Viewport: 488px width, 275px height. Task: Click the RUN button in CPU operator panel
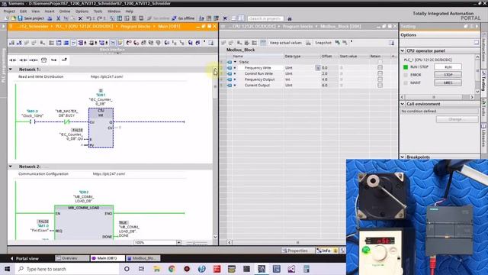point(448,67)
